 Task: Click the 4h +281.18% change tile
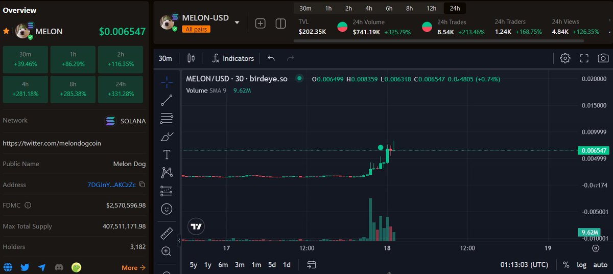coord(26,89)
